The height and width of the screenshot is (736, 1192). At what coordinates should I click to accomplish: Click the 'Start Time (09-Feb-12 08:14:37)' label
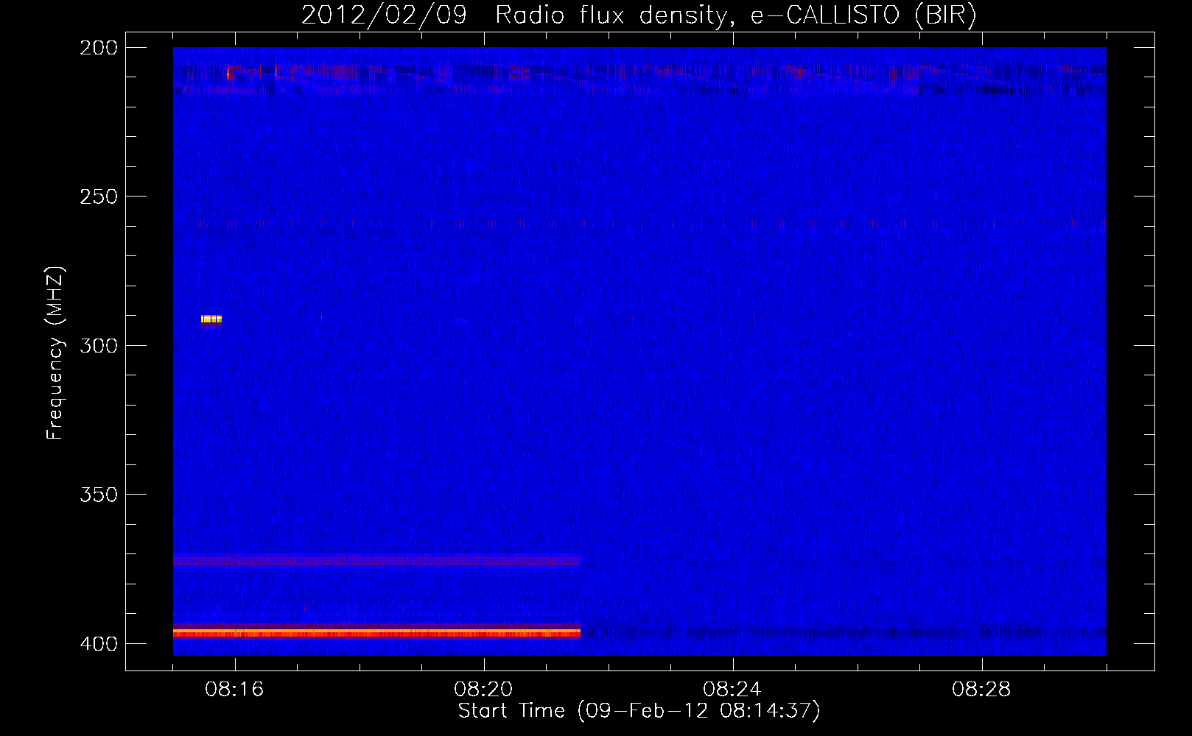point(639,711)
